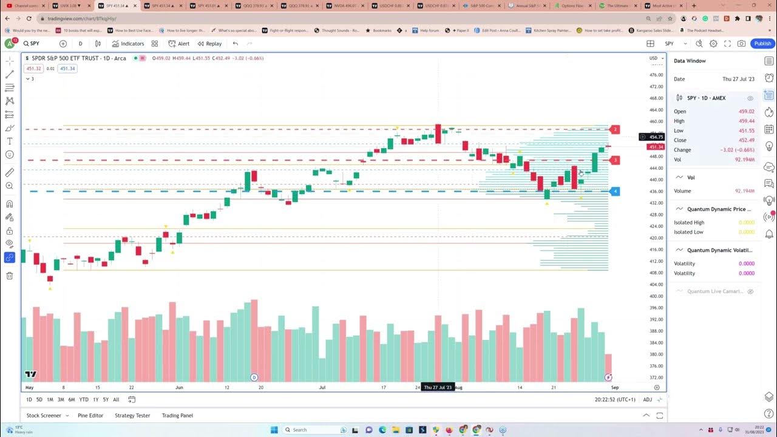
Task: Toggle magnet mode in the drawing toolbar
Action: [x=10, y=204]
